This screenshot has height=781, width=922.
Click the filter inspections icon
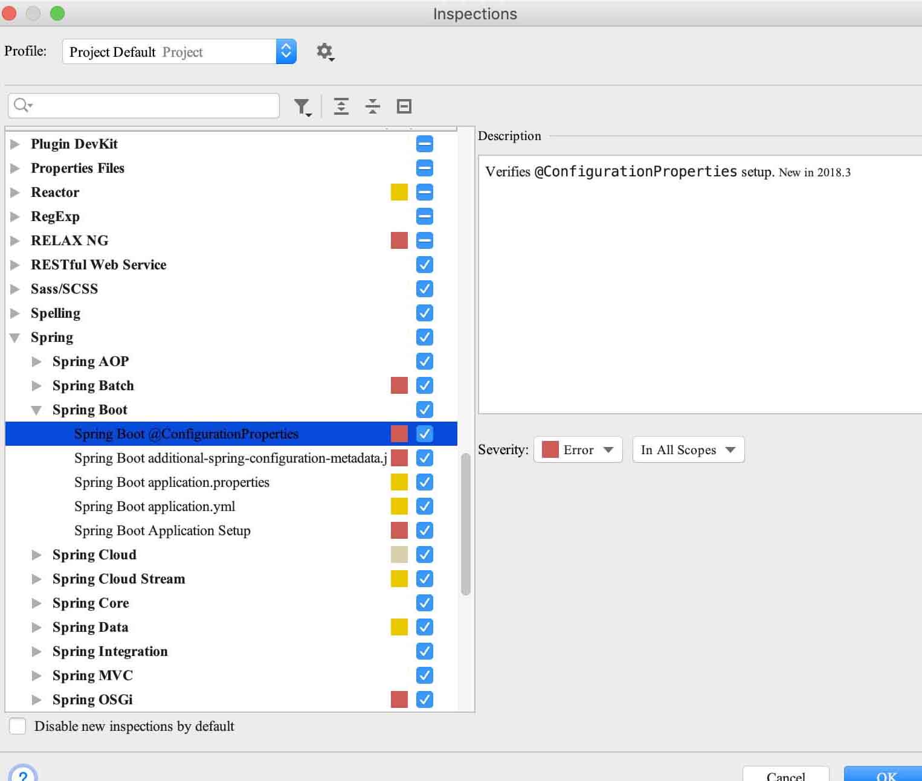(303, 106)
